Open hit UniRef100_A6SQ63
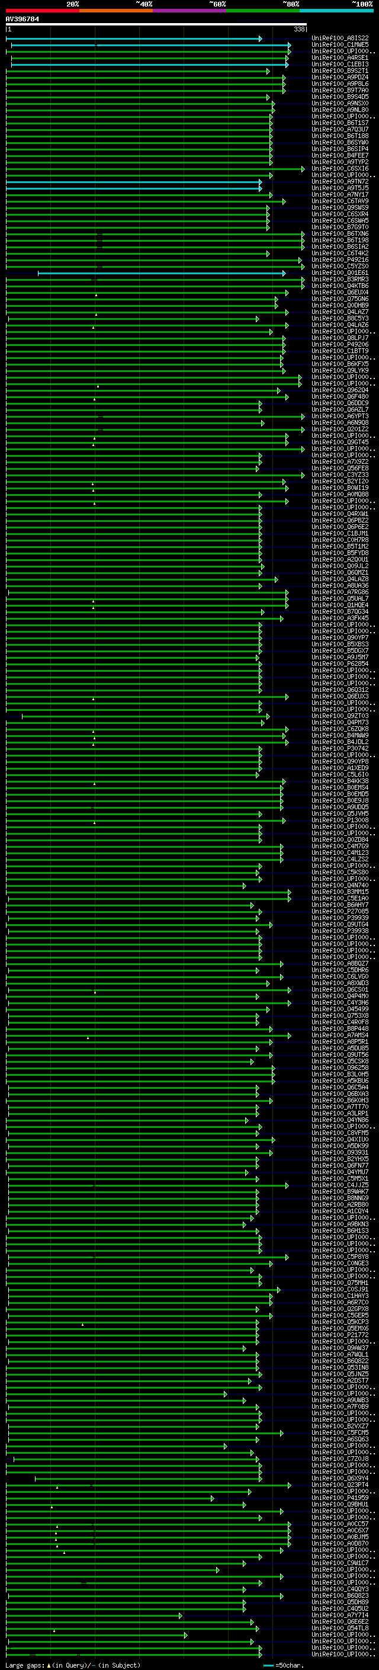This screenshot has height=1670, width=379. pos(340,1439)
